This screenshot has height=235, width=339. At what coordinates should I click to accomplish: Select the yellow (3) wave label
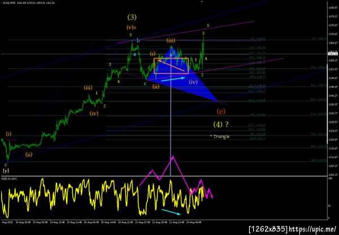(x=132, y=17)
